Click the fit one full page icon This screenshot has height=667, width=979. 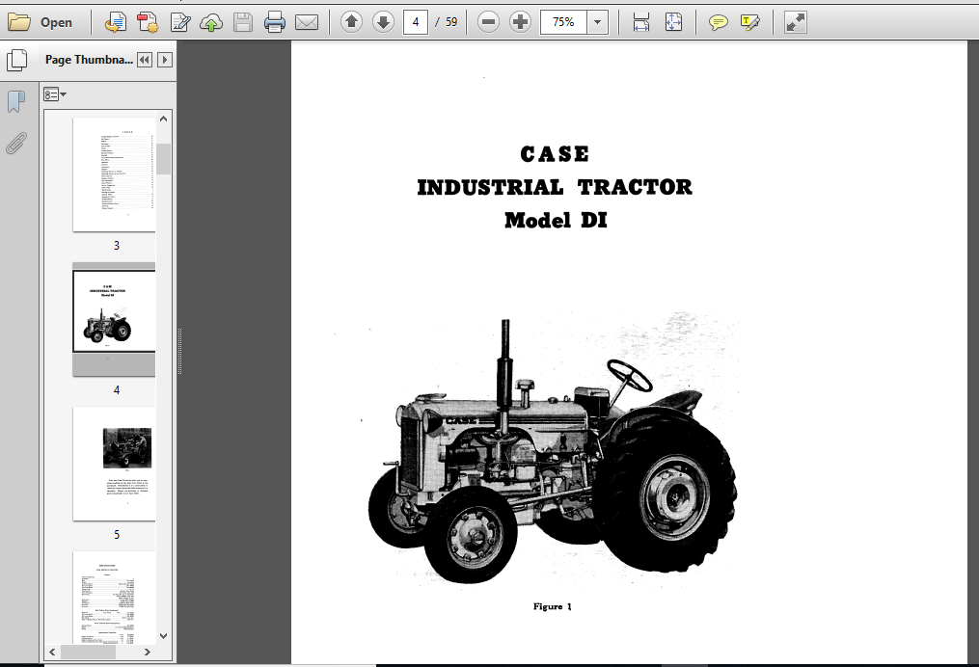pyautogui.click(x=673, y=22)
